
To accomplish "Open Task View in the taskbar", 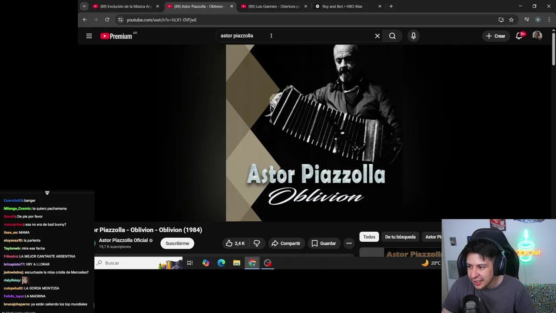I will (190, 263).
